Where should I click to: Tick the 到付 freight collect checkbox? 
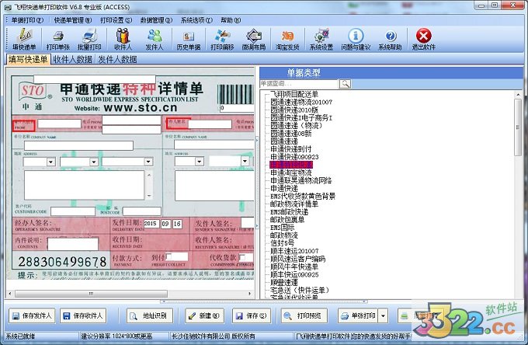tap(168, 257)
